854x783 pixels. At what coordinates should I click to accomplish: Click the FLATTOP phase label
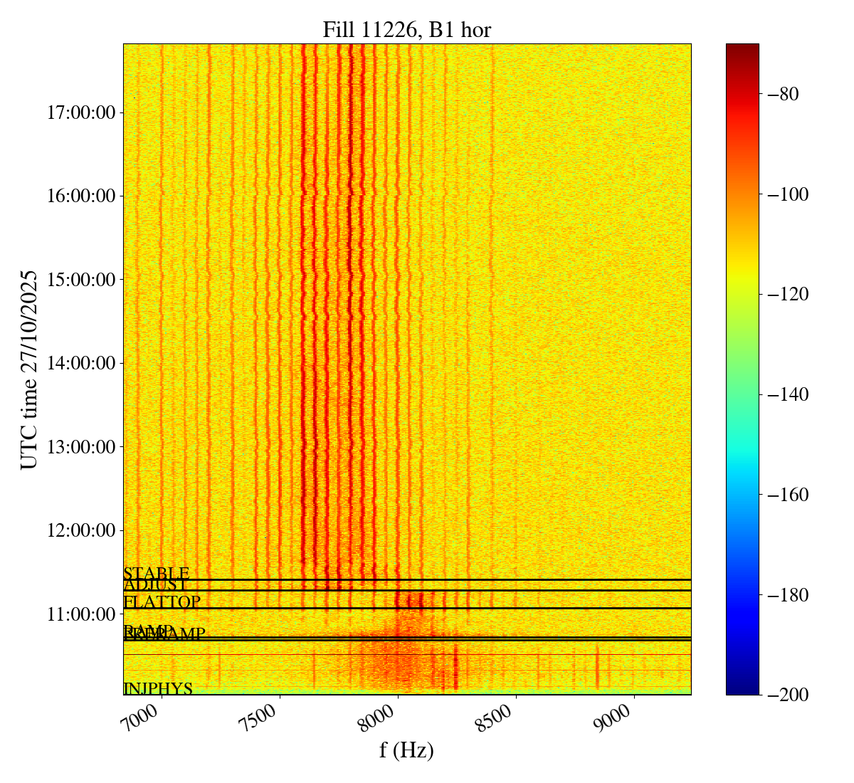[162, 602]
